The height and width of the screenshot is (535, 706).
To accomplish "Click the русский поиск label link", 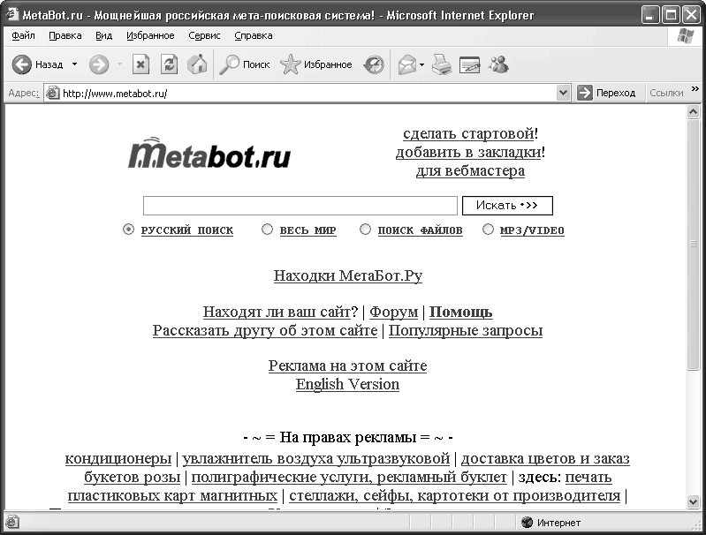I will coord(187,230).
